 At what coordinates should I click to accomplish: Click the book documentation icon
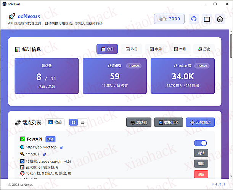click(x=207, y=19)
